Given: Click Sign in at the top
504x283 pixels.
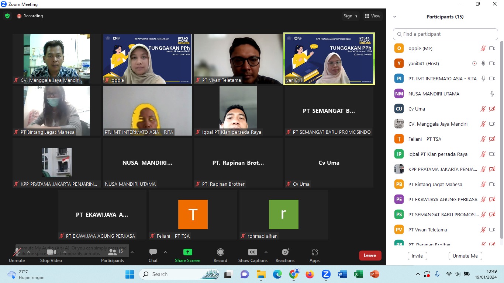Looking at the screenshot, I should click(x=350, y=16).
